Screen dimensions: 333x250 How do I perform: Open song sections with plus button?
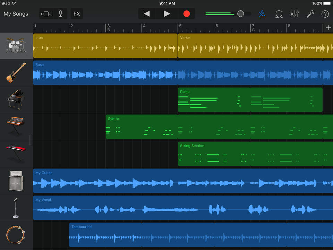[x=328, y=28]
